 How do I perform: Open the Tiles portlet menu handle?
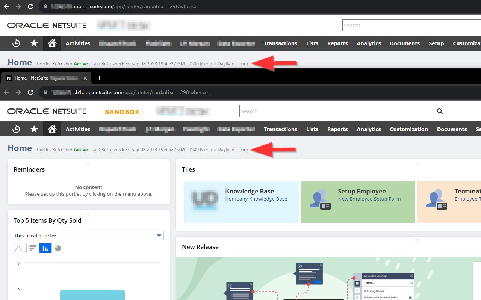[416, 163]
